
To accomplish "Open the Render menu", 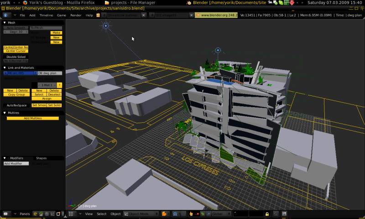I will pos(76,15).
